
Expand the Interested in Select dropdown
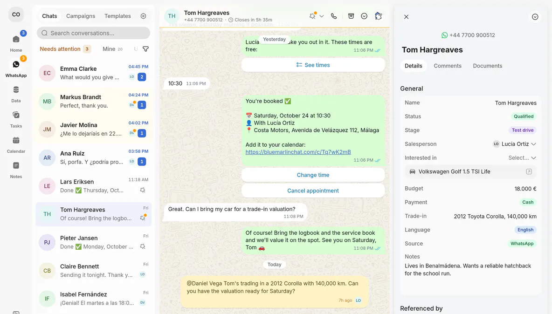coord(522,158)
